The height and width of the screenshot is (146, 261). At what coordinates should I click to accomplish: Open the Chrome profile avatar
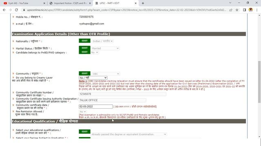pos(250,10)
